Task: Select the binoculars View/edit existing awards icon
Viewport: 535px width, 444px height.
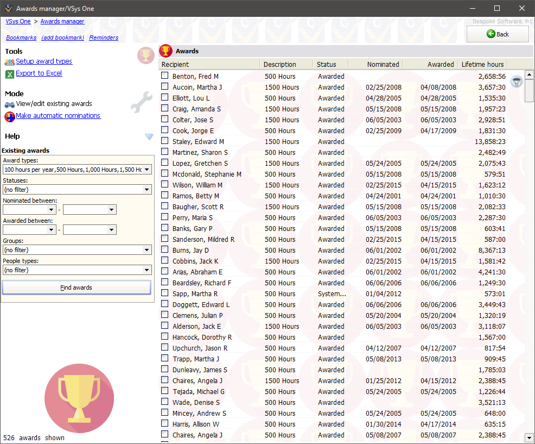Action: coord(8,104)
